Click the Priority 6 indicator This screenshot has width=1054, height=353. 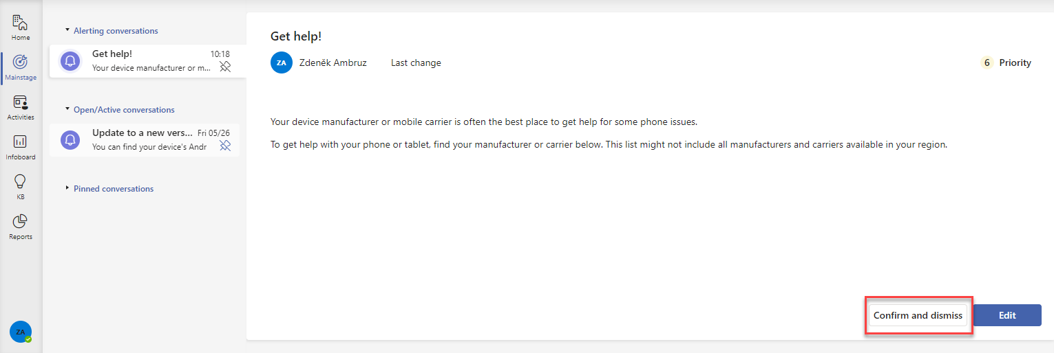tap(1006, 62)
